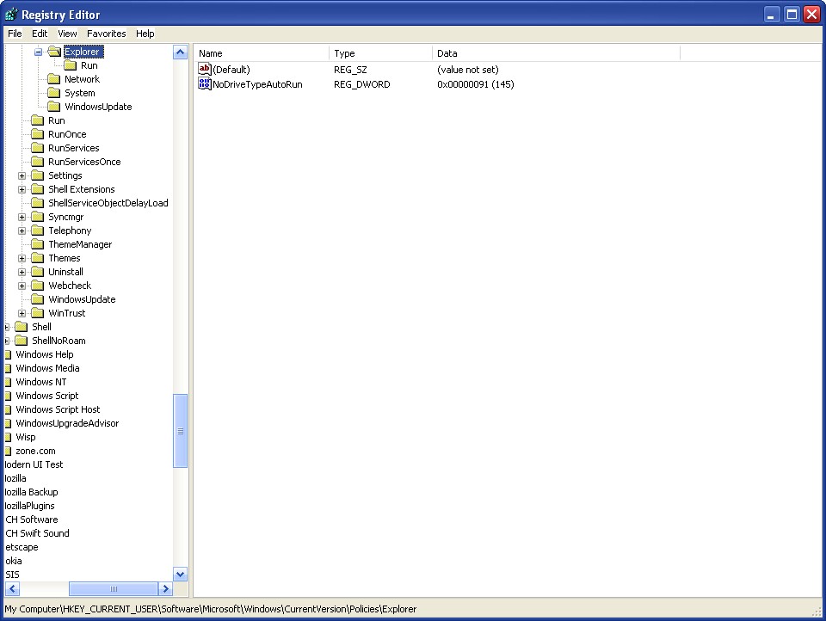
Task: Select the Windows NT key
Action: 41,381
